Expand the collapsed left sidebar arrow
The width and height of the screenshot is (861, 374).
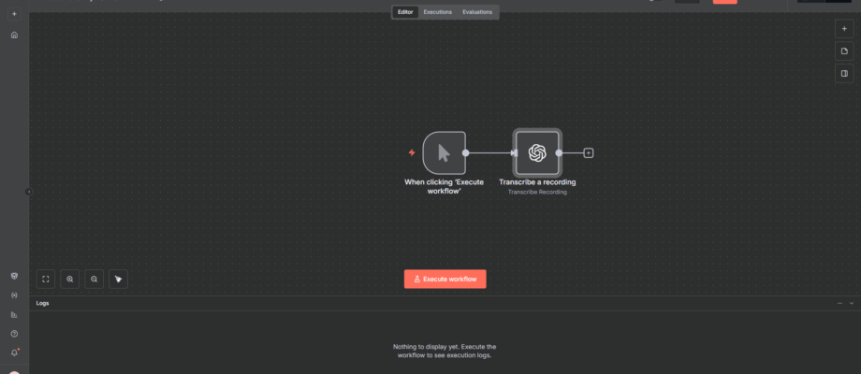[x=28, y=192]
